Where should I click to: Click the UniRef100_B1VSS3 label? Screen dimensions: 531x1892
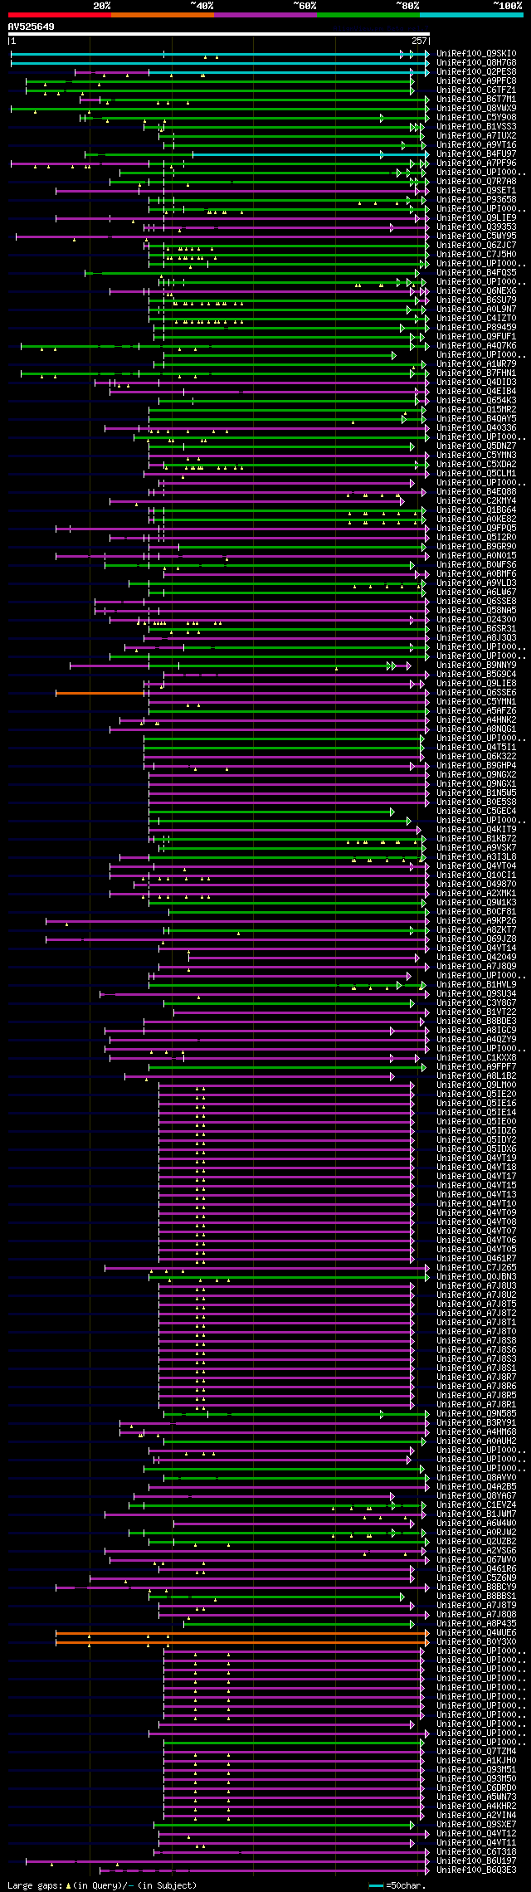coord(476,127)
